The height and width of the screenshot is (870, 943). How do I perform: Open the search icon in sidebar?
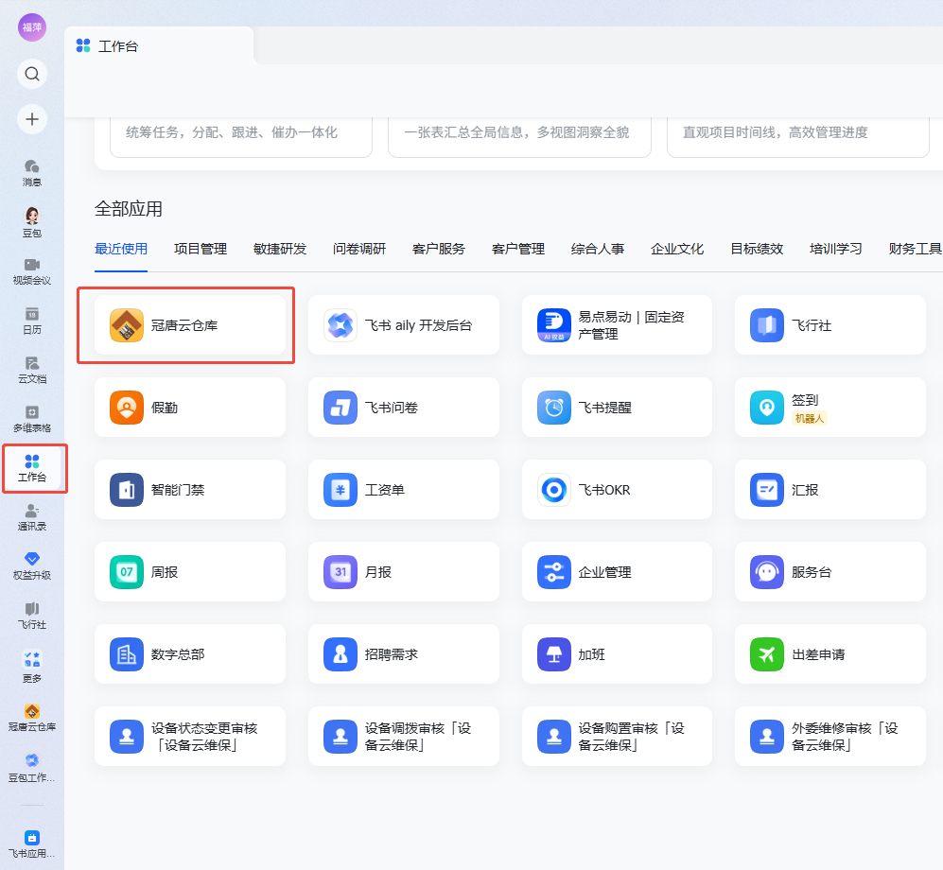(x=32, y=74)
